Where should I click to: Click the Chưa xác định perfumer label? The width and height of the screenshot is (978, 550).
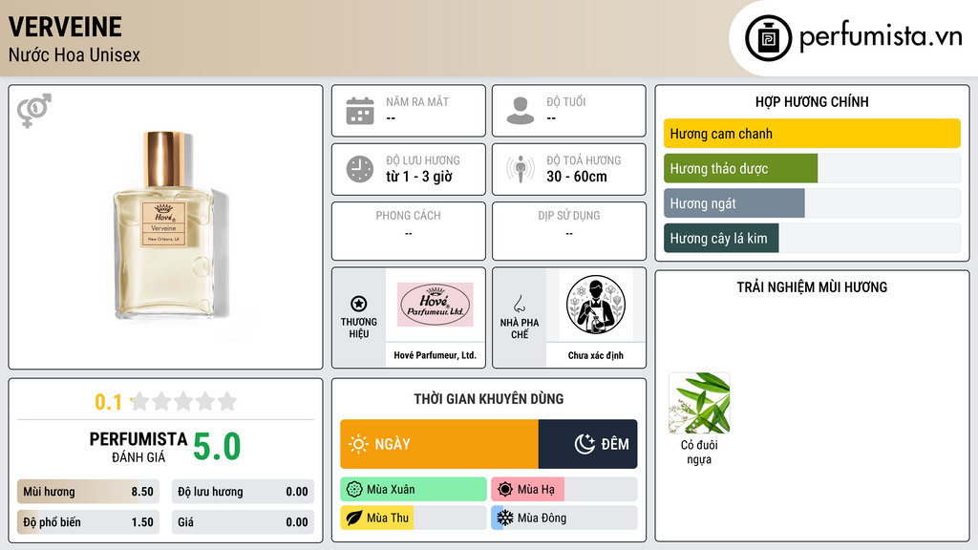coord(596,355)
